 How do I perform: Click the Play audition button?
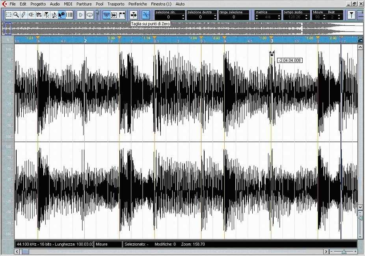point(81,15)
